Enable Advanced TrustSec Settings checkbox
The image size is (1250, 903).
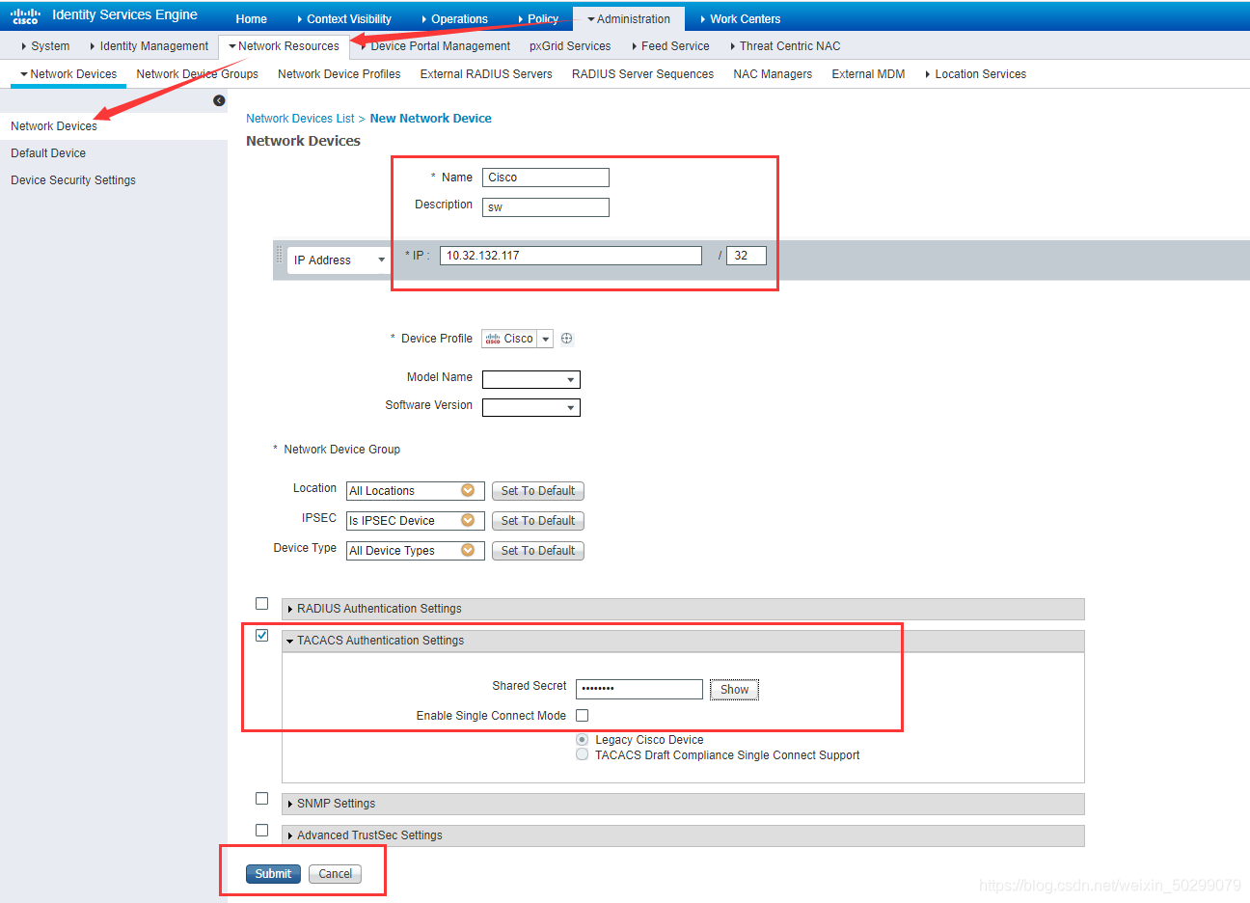(261, 831)
